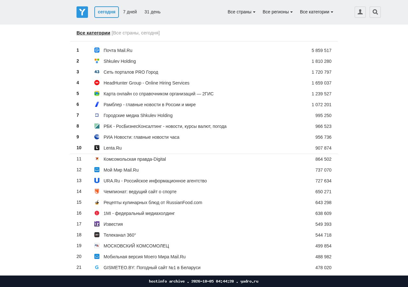The image size is (408, 287).
Task: Click the Почта Mail.Ru favicon
Action: 97,50
